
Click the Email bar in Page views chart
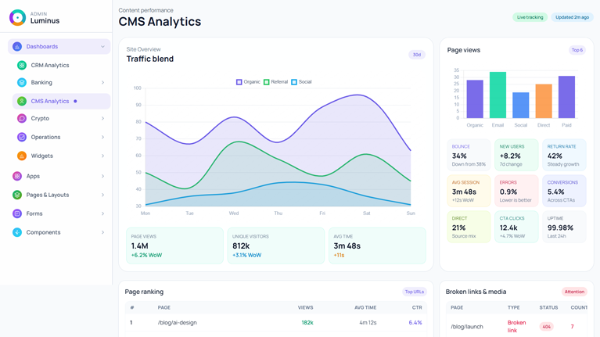pos(498,95)
